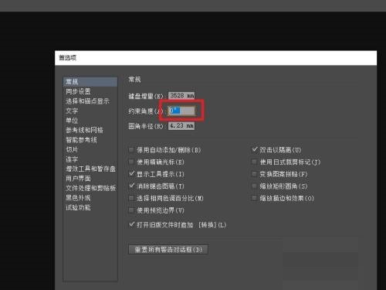Image resolution: width=386 pixels, height=290 pixels.
Task: Select 切片 in the preferences list
Action: [72, 149]
